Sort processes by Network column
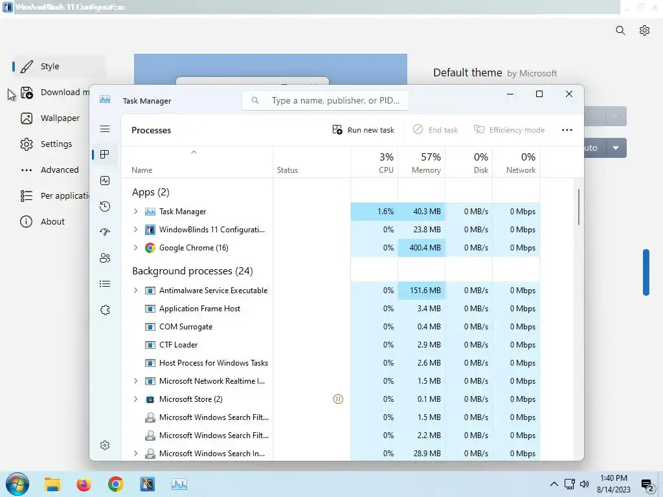Viewport: 663px width, 497px height. pos(516,162)
